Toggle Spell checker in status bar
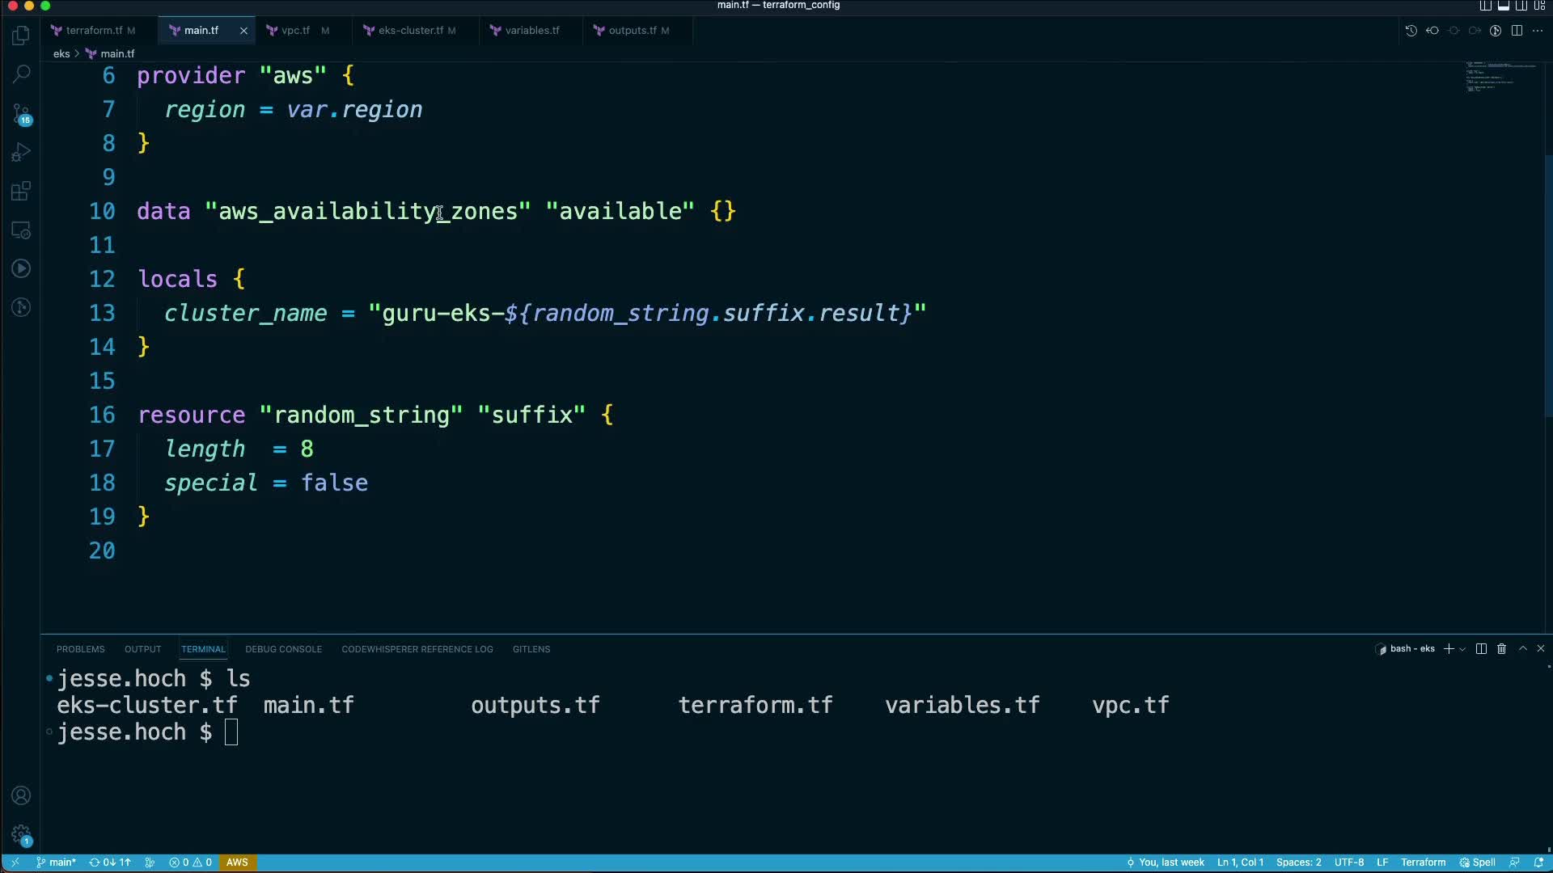Screen dimensions: 1553x873 click(1477, 862)
